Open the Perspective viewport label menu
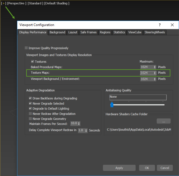This screenshot has height=176, width=179. point(16,3)
